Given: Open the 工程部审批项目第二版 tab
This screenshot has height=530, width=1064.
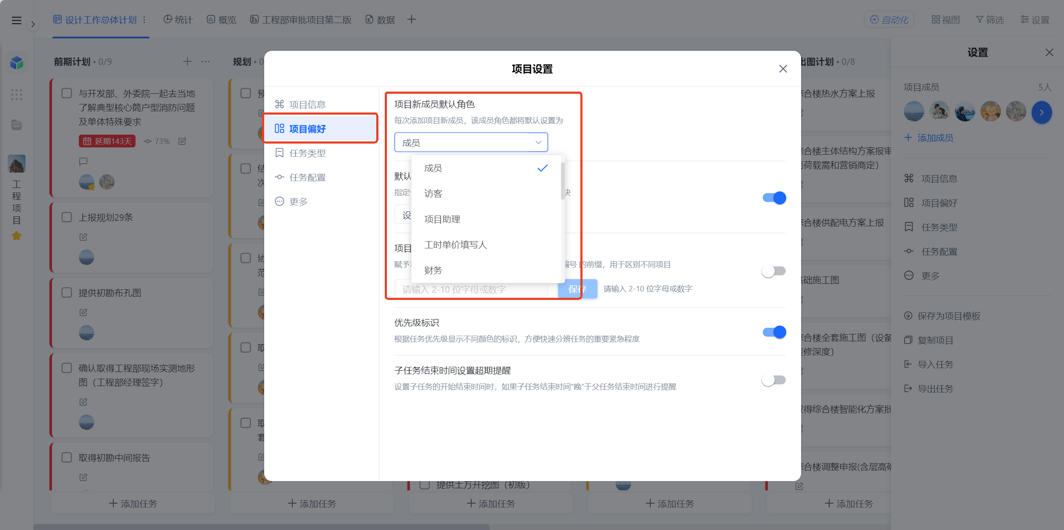Looking at the screenshot, I should point(301,20).
